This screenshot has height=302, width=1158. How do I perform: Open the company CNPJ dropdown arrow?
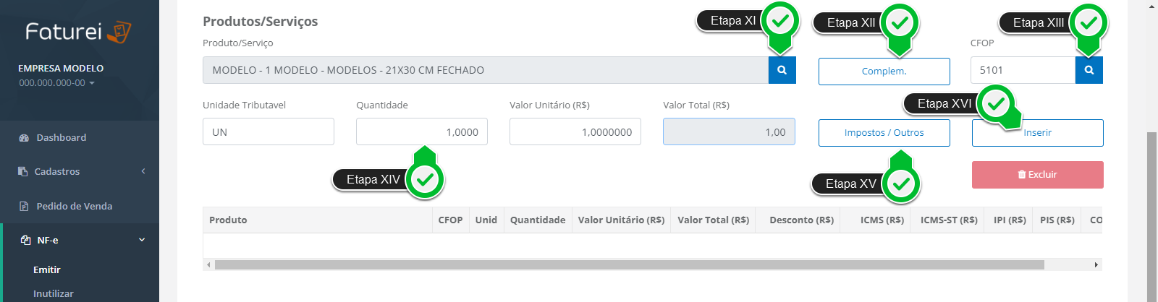coord(92,83)
